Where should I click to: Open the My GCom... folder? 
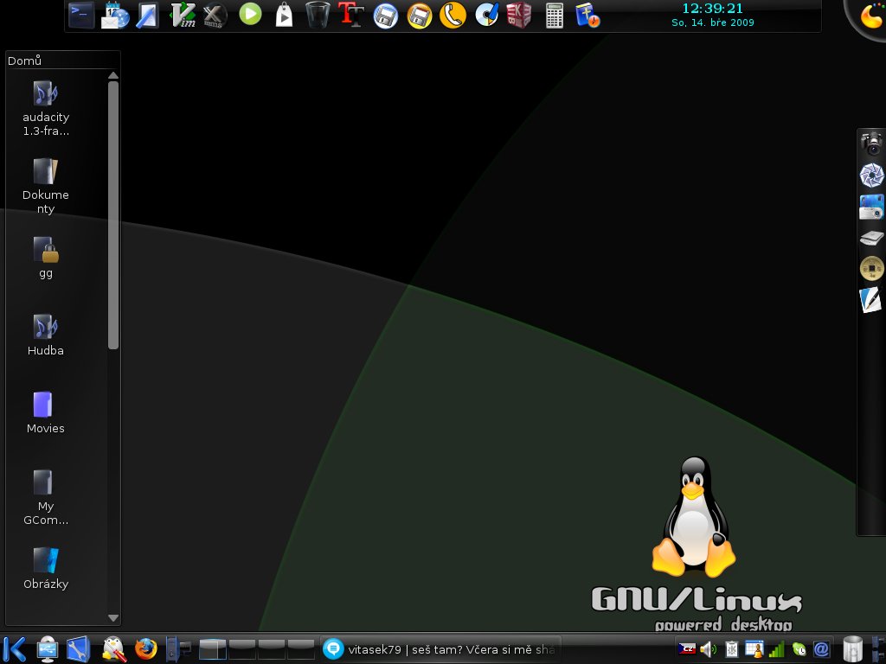(x=45, y=498)
